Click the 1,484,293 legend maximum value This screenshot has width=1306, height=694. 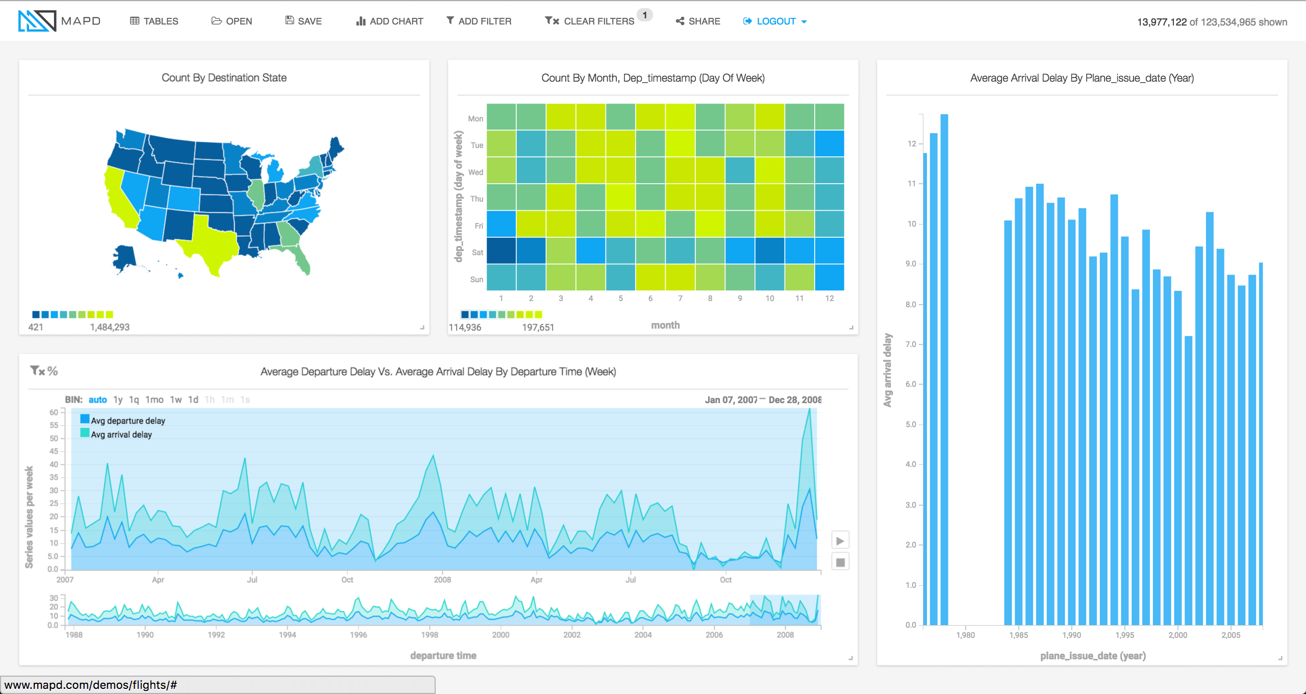click(x=110, y=327)
